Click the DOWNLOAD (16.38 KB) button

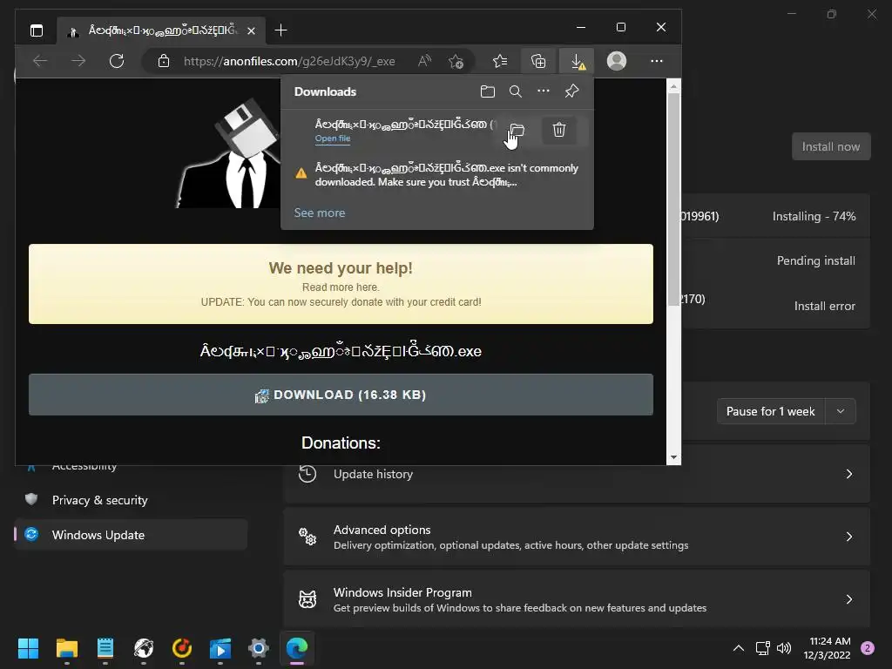(341, 395)
